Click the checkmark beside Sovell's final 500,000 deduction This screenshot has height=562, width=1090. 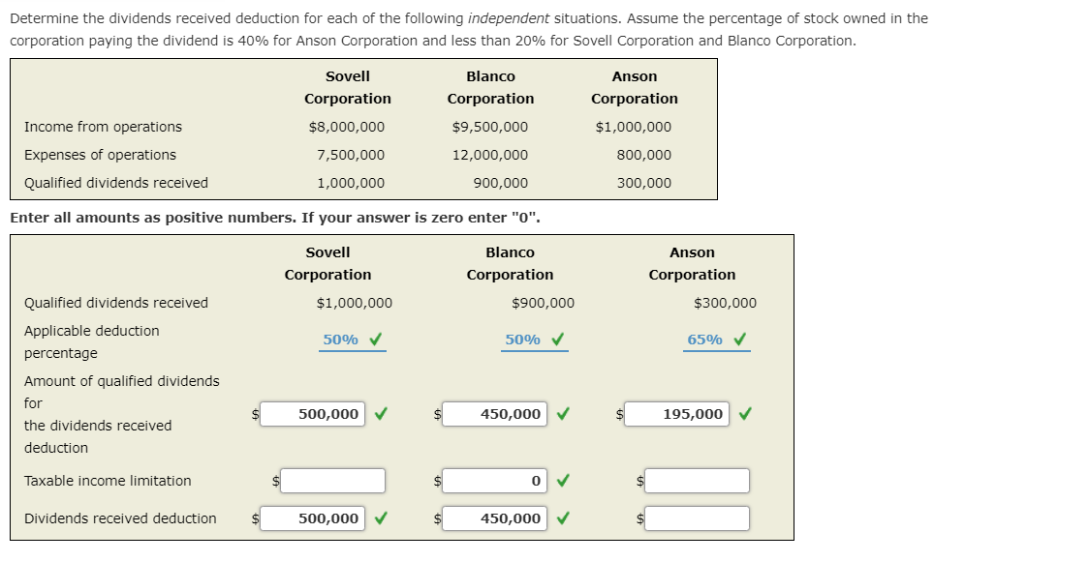coord(380,518)
